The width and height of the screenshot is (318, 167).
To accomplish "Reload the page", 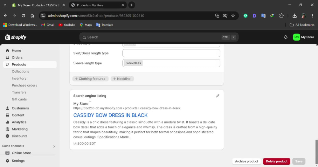I will [23, 16].
